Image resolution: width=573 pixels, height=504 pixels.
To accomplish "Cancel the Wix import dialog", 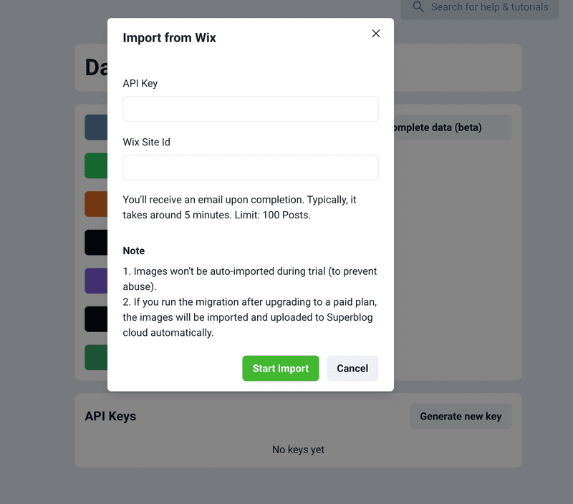I will click(x=352, y=368).
